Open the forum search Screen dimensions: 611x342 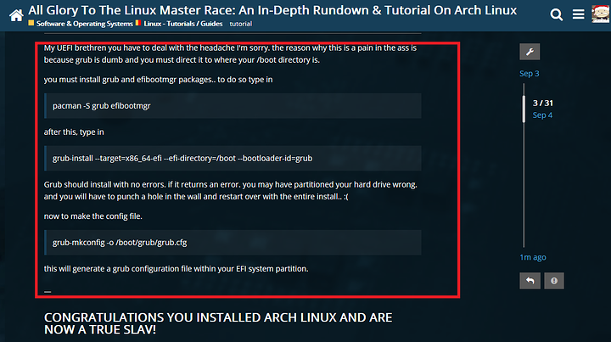click(x=557, y=15)
